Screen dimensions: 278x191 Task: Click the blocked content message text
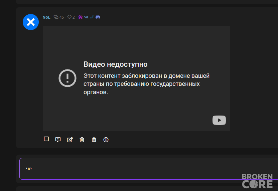146,84
